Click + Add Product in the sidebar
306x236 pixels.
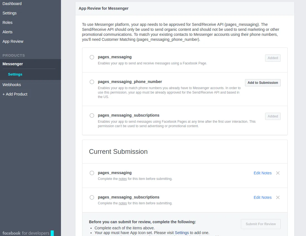point(15,94)
